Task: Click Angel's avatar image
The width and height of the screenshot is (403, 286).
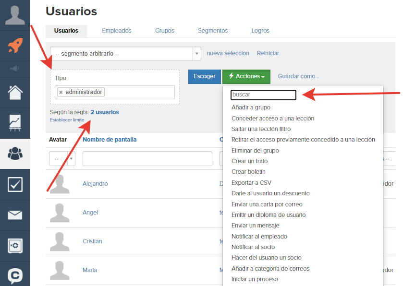Action: pos(60,213)
